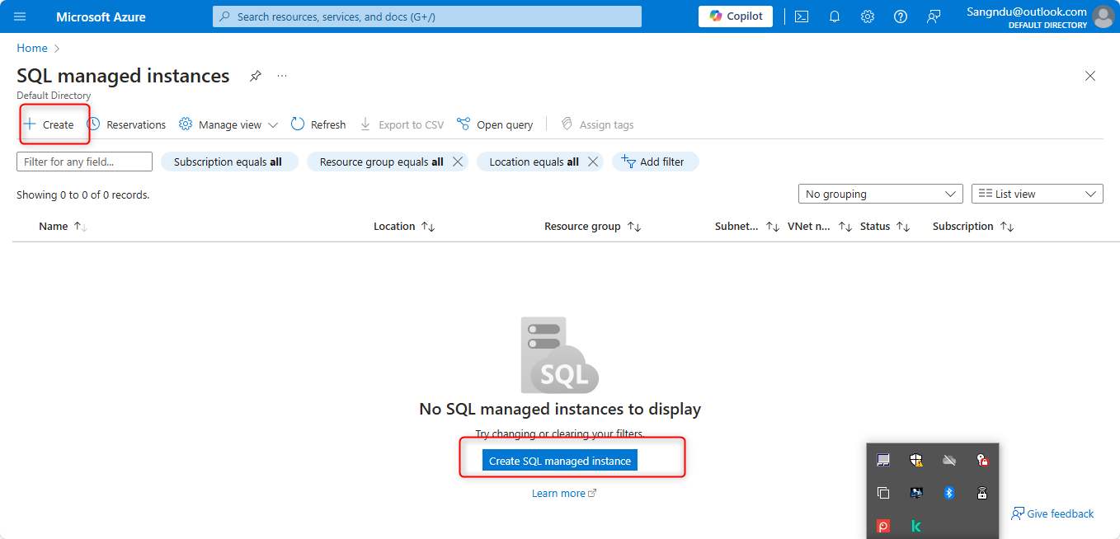Sort by the Location column
The image size is (1120, 539).
pyautogui.click(x=404, y=226)
